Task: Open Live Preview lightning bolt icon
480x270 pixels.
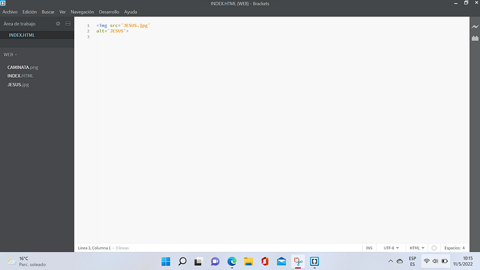Action: coord(475,27)
